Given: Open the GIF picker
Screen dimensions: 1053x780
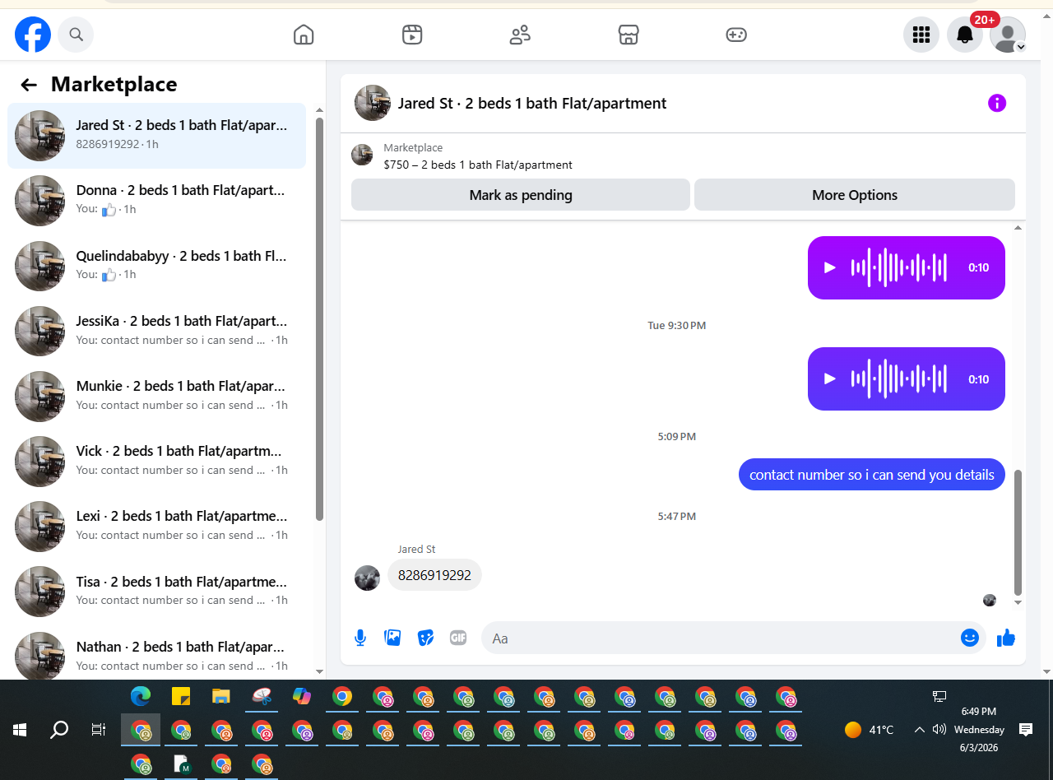Looking at the screenshot, I should tap(458, 638).
